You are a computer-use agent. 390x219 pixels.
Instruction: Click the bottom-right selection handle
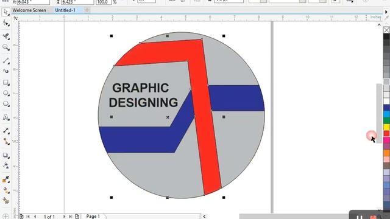(224, 197)
